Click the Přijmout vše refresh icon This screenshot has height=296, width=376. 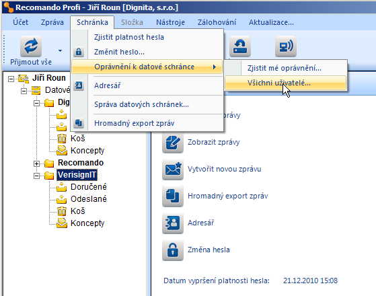tap(31, 46)
